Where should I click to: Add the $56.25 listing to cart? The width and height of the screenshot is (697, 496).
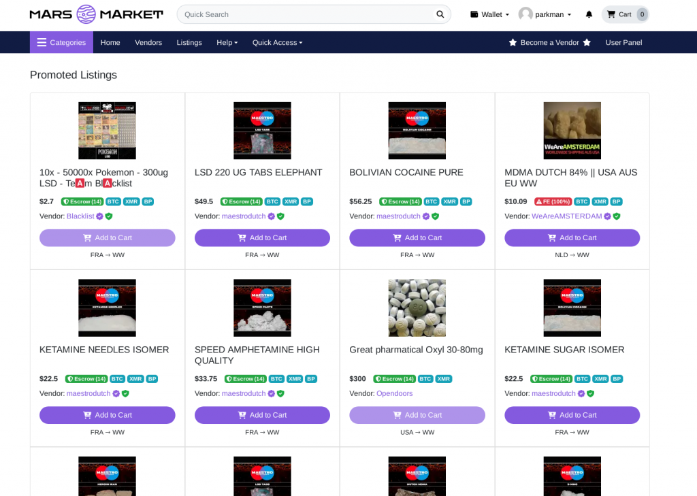coord(417,237)
